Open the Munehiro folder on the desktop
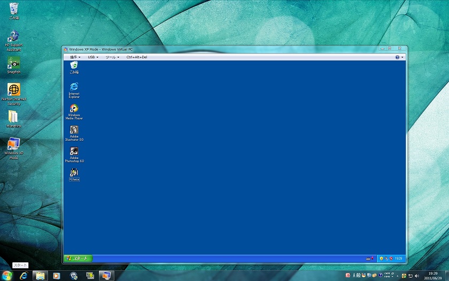The height and width of the screenshot is (281, 449). pyautogui.click(x=14, y=119)
